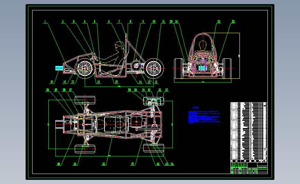Click part callout number 16

tap(99, 82)
